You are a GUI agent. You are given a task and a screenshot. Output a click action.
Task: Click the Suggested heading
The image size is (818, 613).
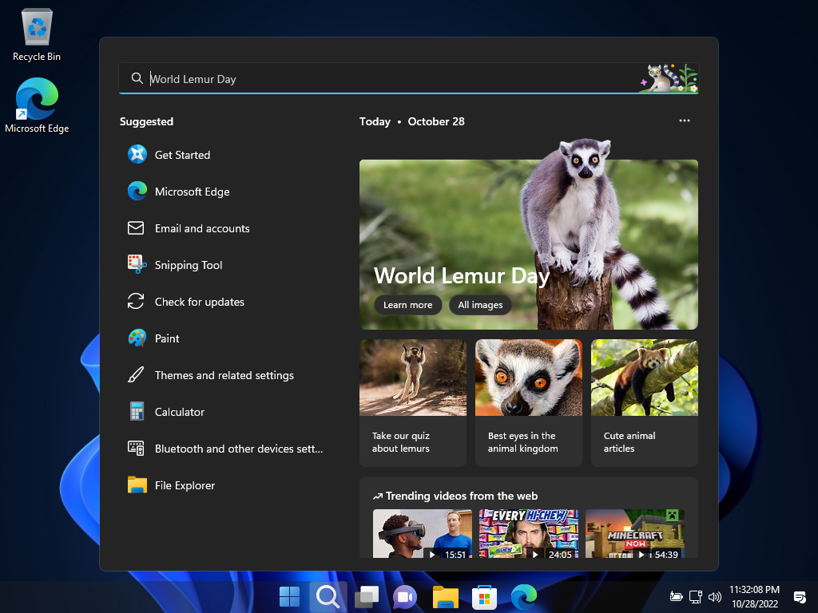point(147,121)
